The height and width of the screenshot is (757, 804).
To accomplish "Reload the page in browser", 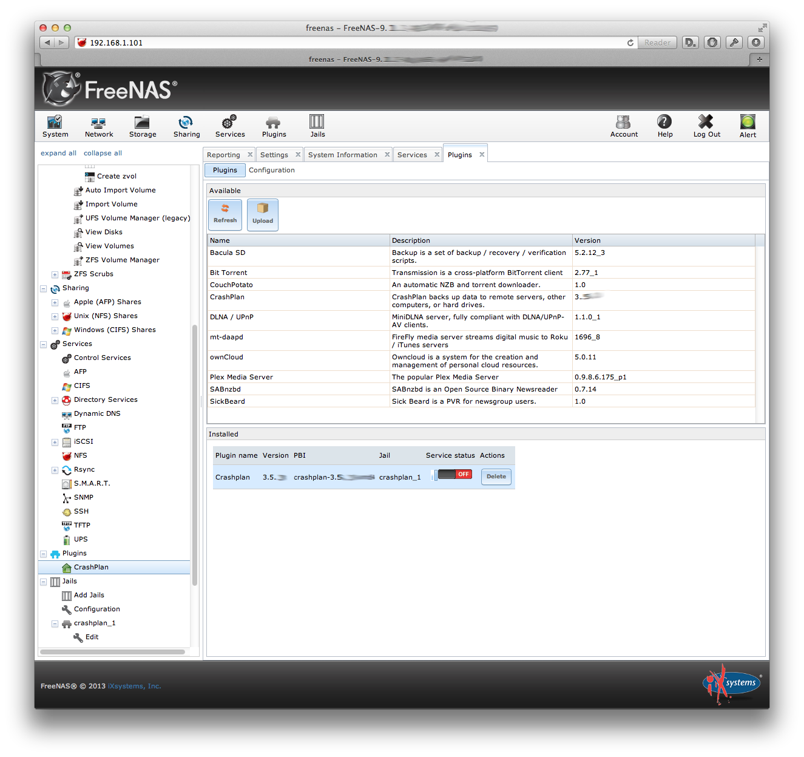I will coord(630,42).
